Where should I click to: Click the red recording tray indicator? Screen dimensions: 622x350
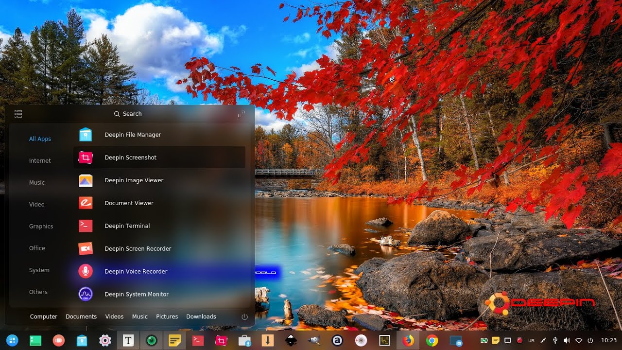(x=519, y=341)
